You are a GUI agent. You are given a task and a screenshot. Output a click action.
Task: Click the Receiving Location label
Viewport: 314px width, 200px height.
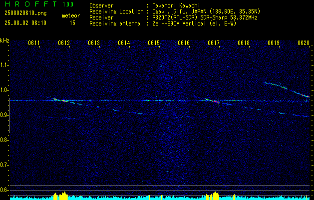pos(116,11)
